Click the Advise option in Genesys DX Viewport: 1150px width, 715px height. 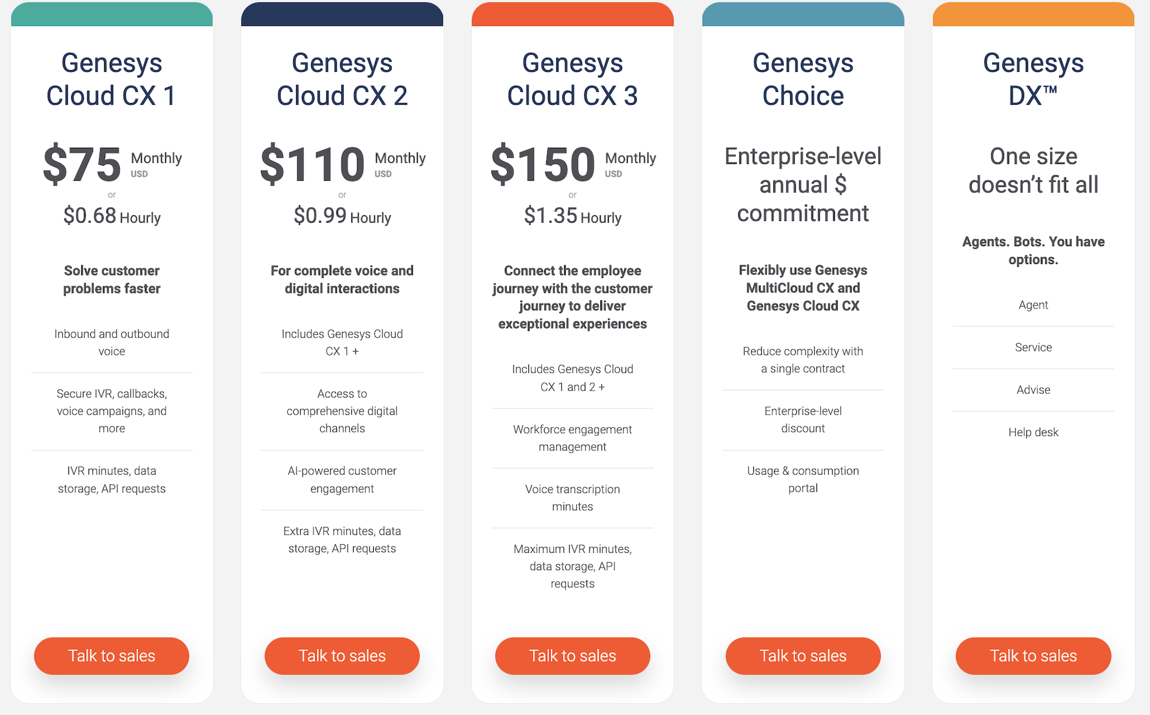point(1033,390)
